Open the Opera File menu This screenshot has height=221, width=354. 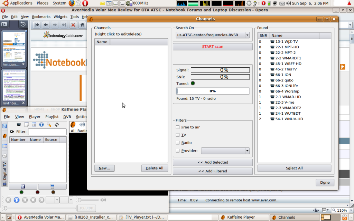coord(5,17)
